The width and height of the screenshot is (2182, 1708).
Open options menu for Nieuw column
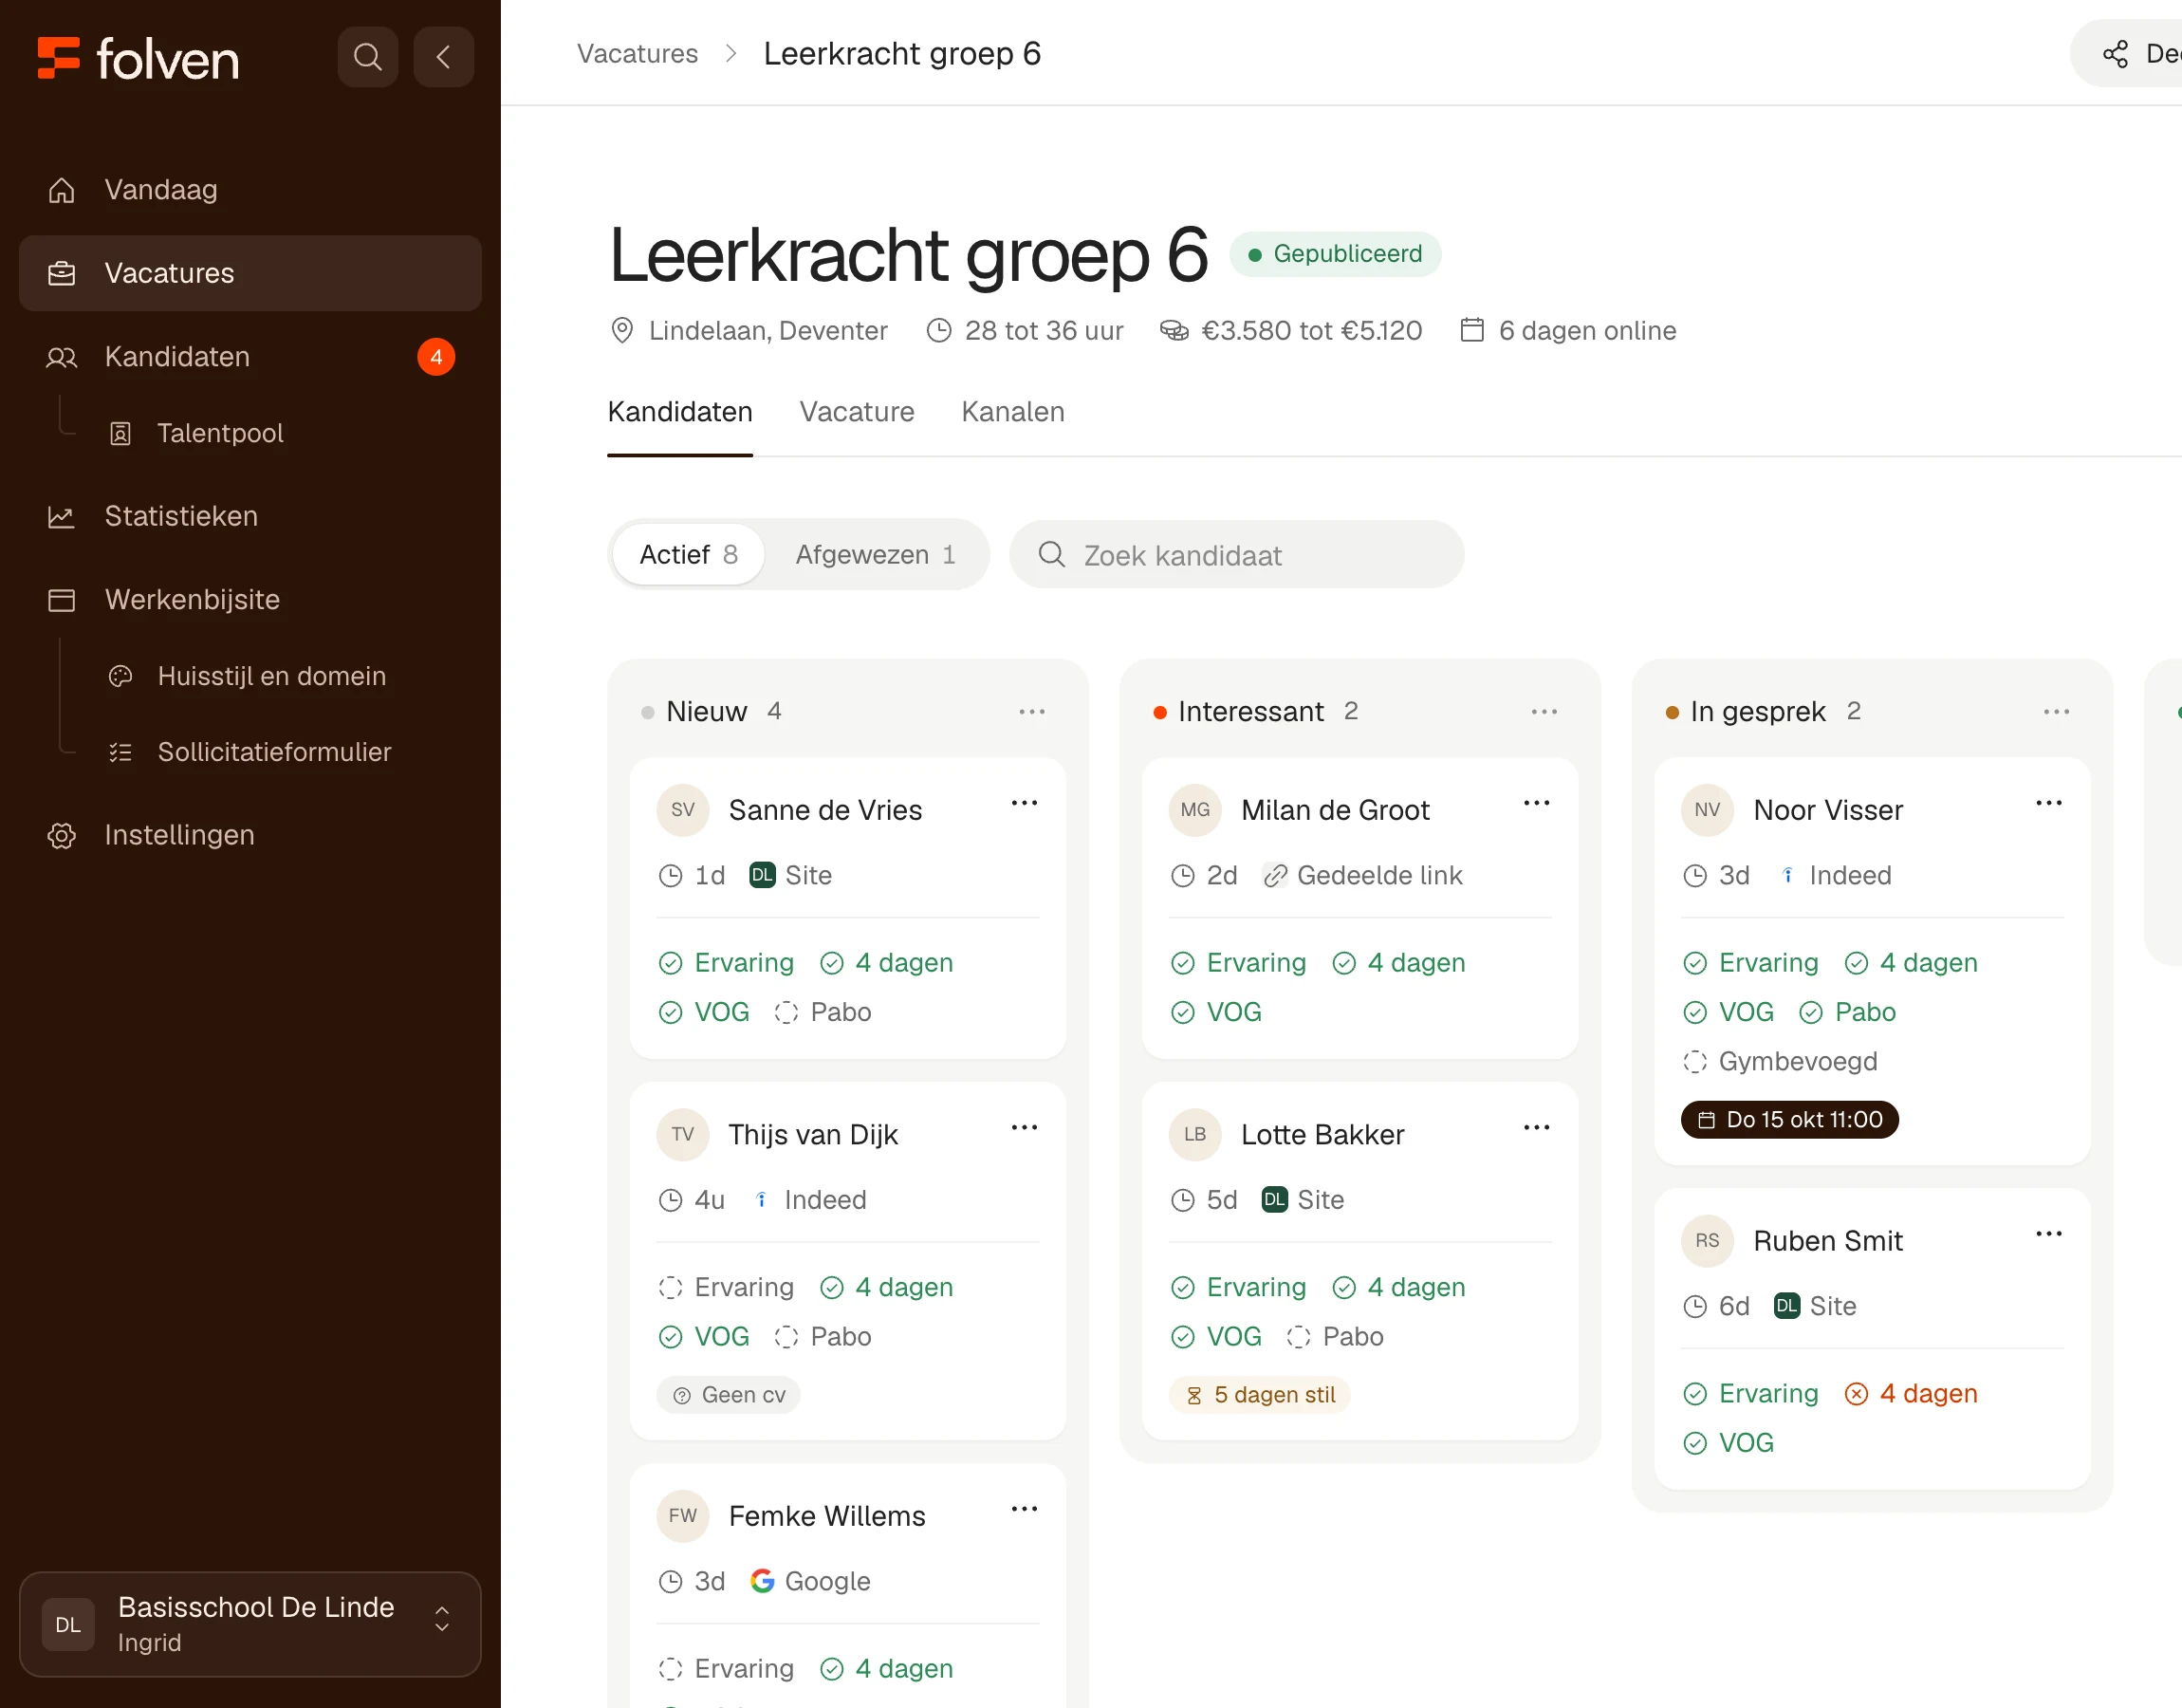click(1031, 712)
